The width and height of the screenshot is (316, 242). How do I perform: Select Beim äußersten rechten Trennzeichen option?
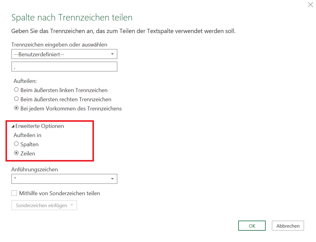16,99
